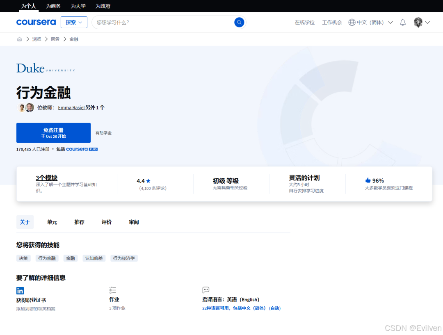Select the 为商务 top tab
Viewport: 443px width, 335px height.
pyautogui.click(x=53, y=6)
